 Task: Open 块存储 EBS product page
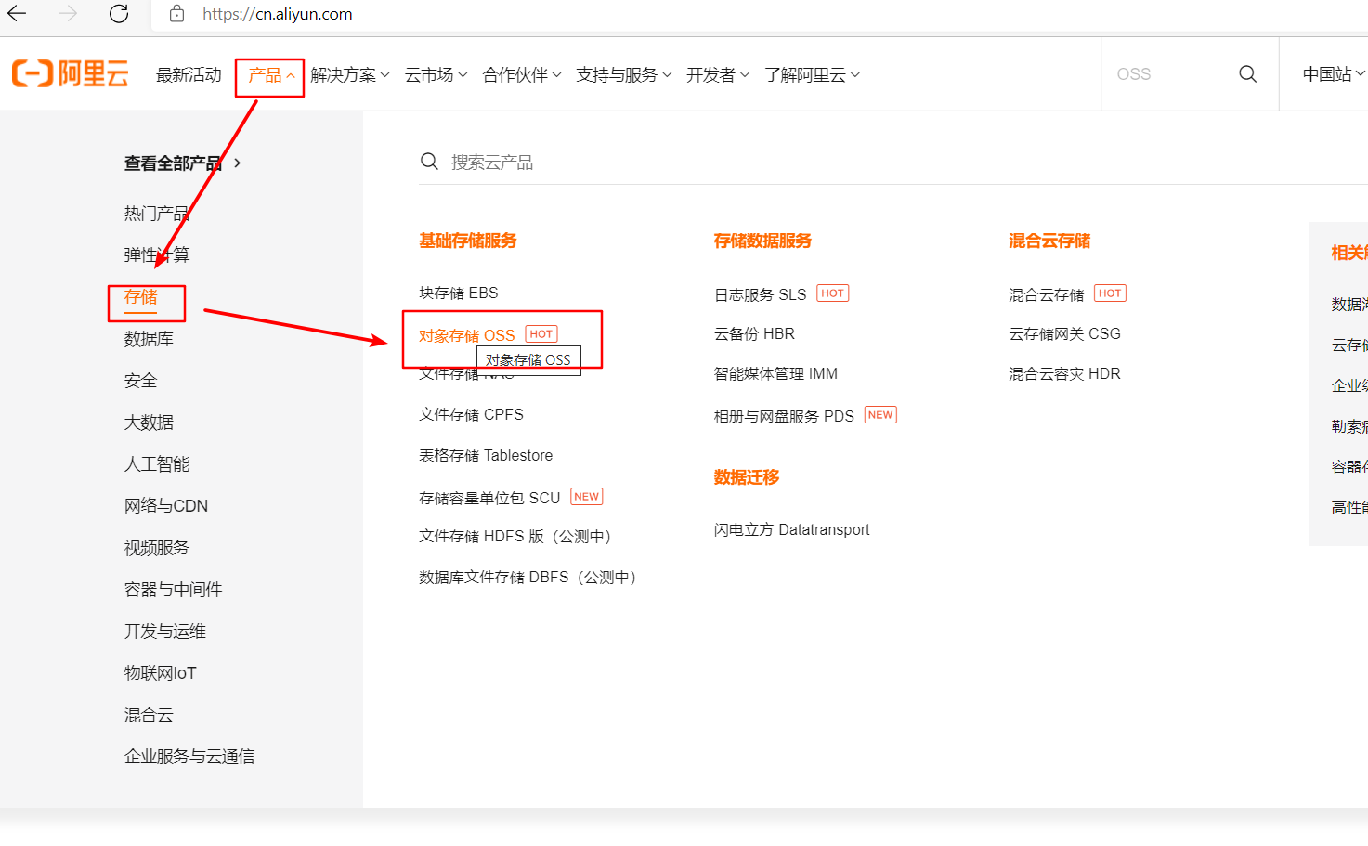(x=458, y=293)
